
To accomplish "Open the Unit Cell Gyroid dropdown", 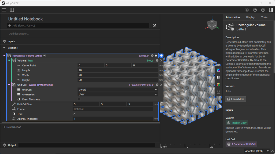I will (x=118, y=90).
